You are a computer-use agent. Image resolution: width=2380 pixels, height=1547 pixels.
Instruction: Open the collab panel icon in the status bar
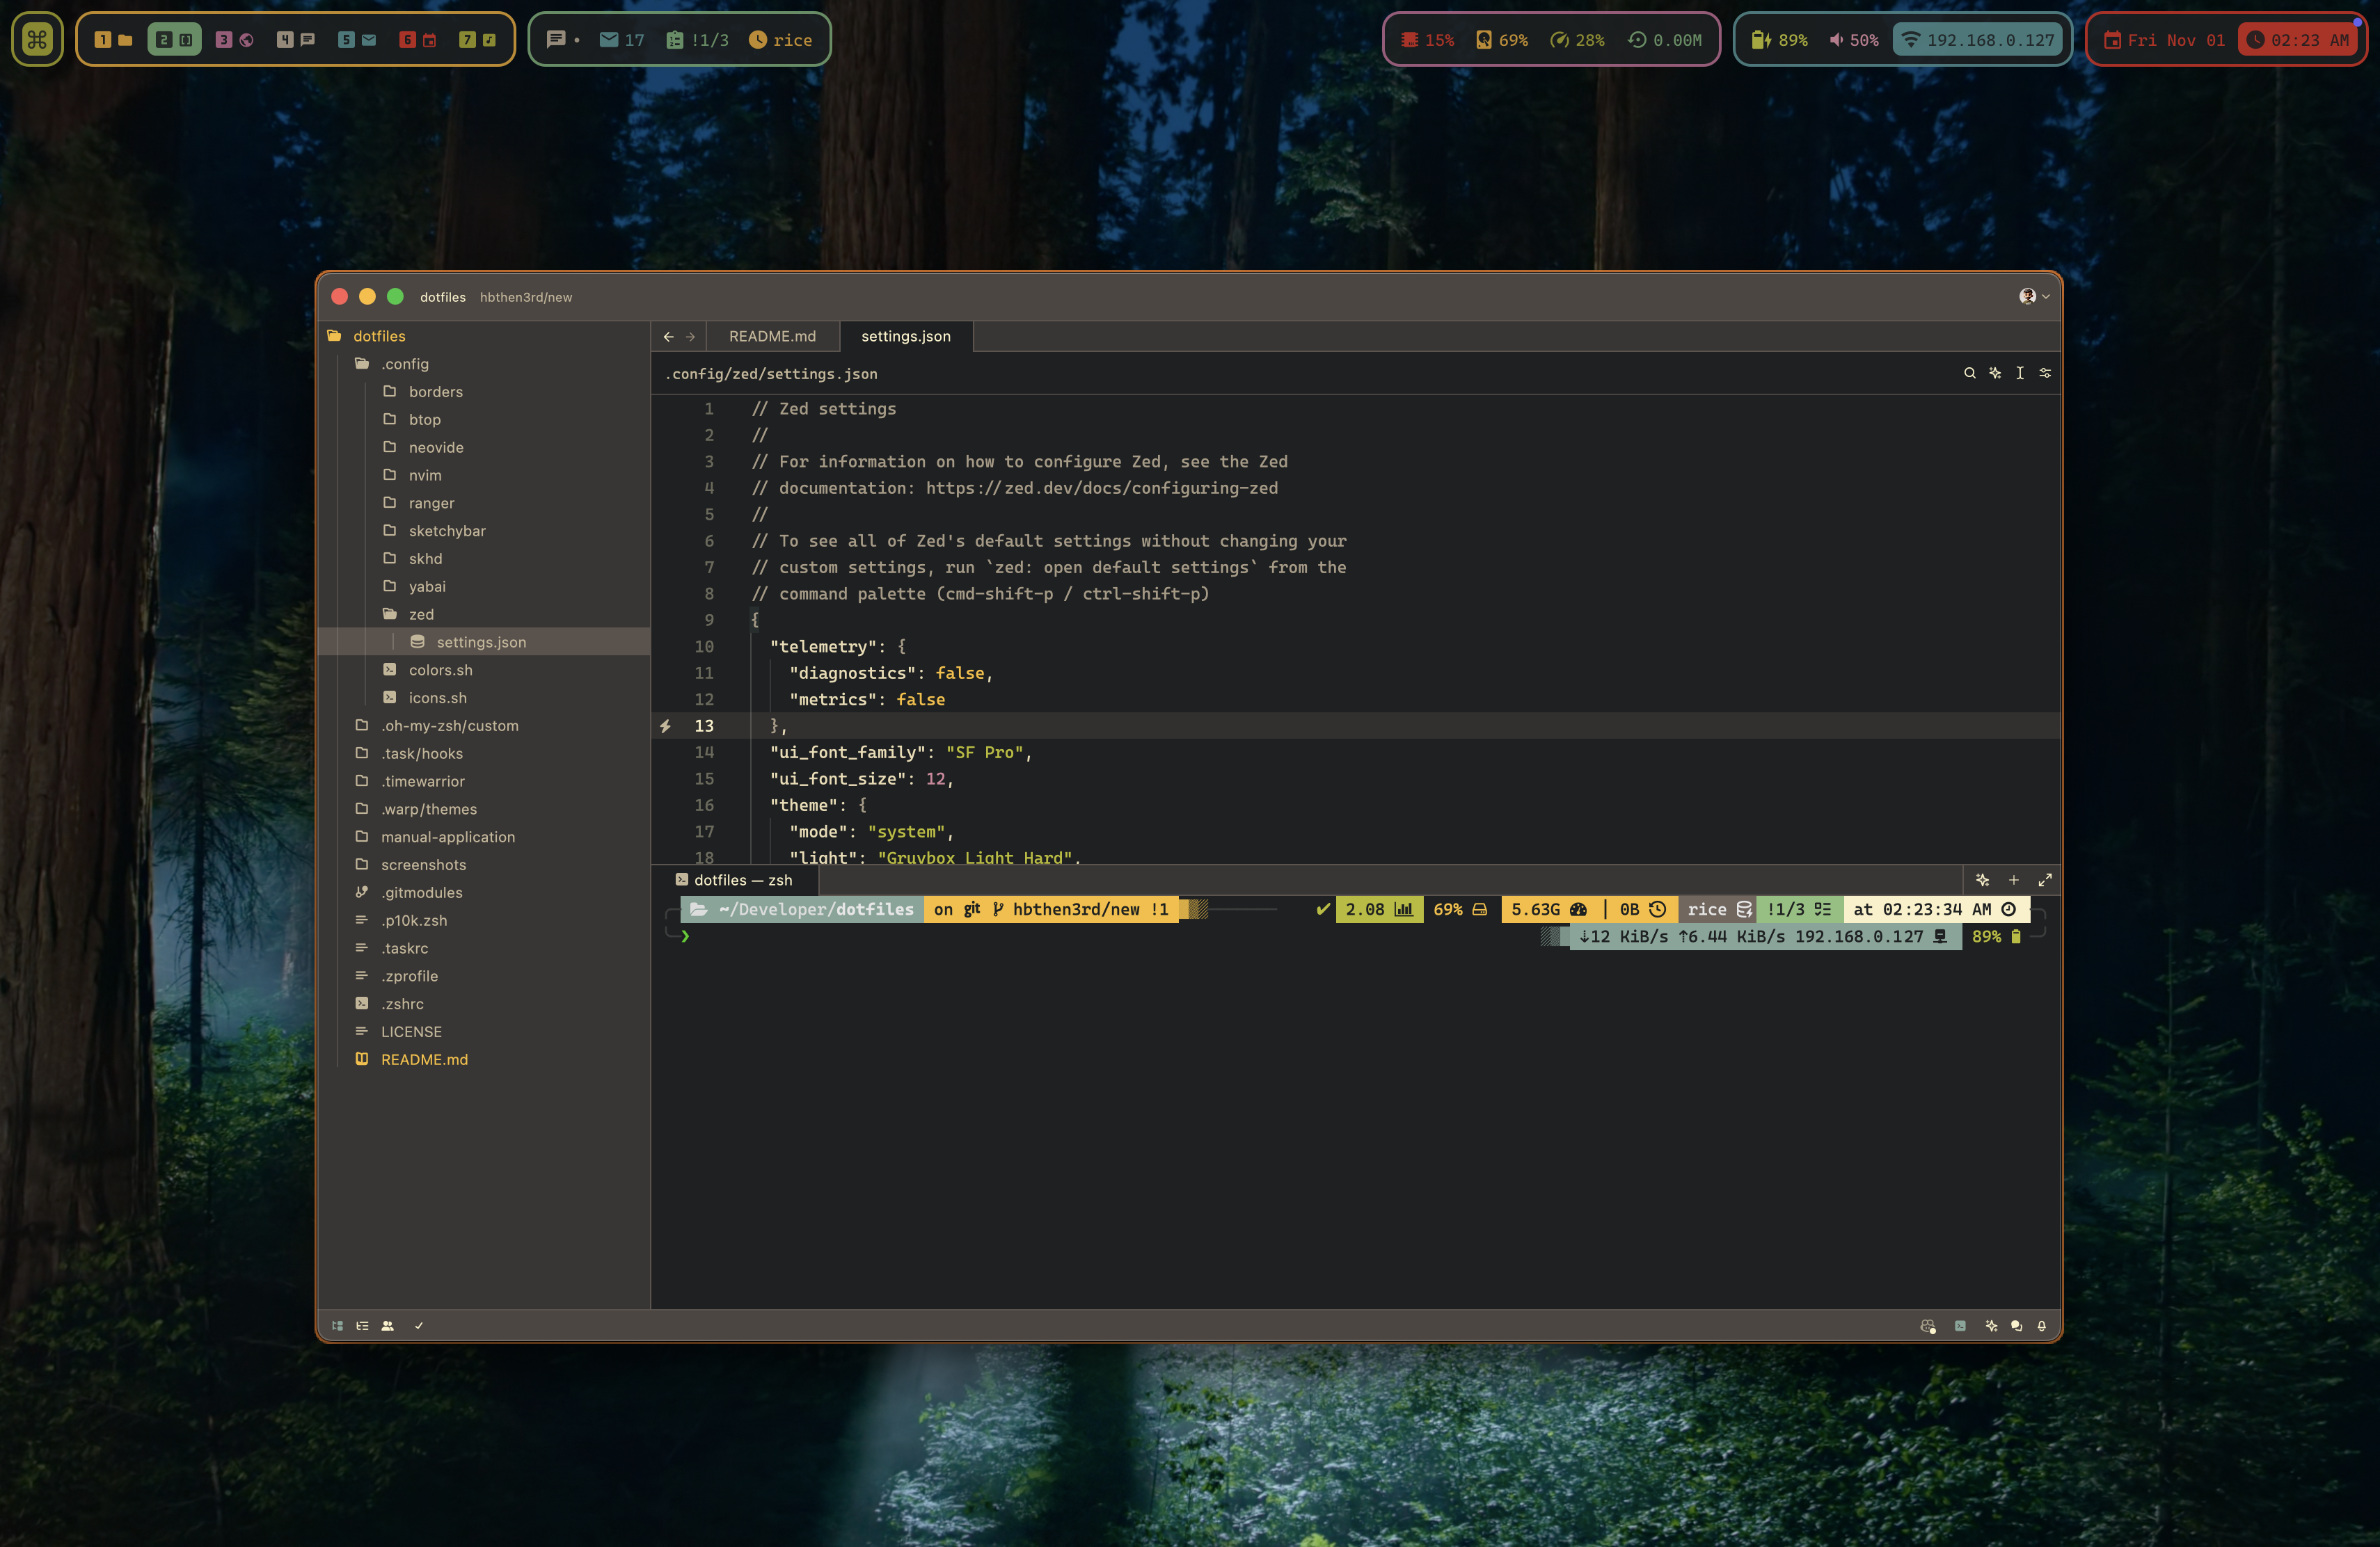[387, 1326]
